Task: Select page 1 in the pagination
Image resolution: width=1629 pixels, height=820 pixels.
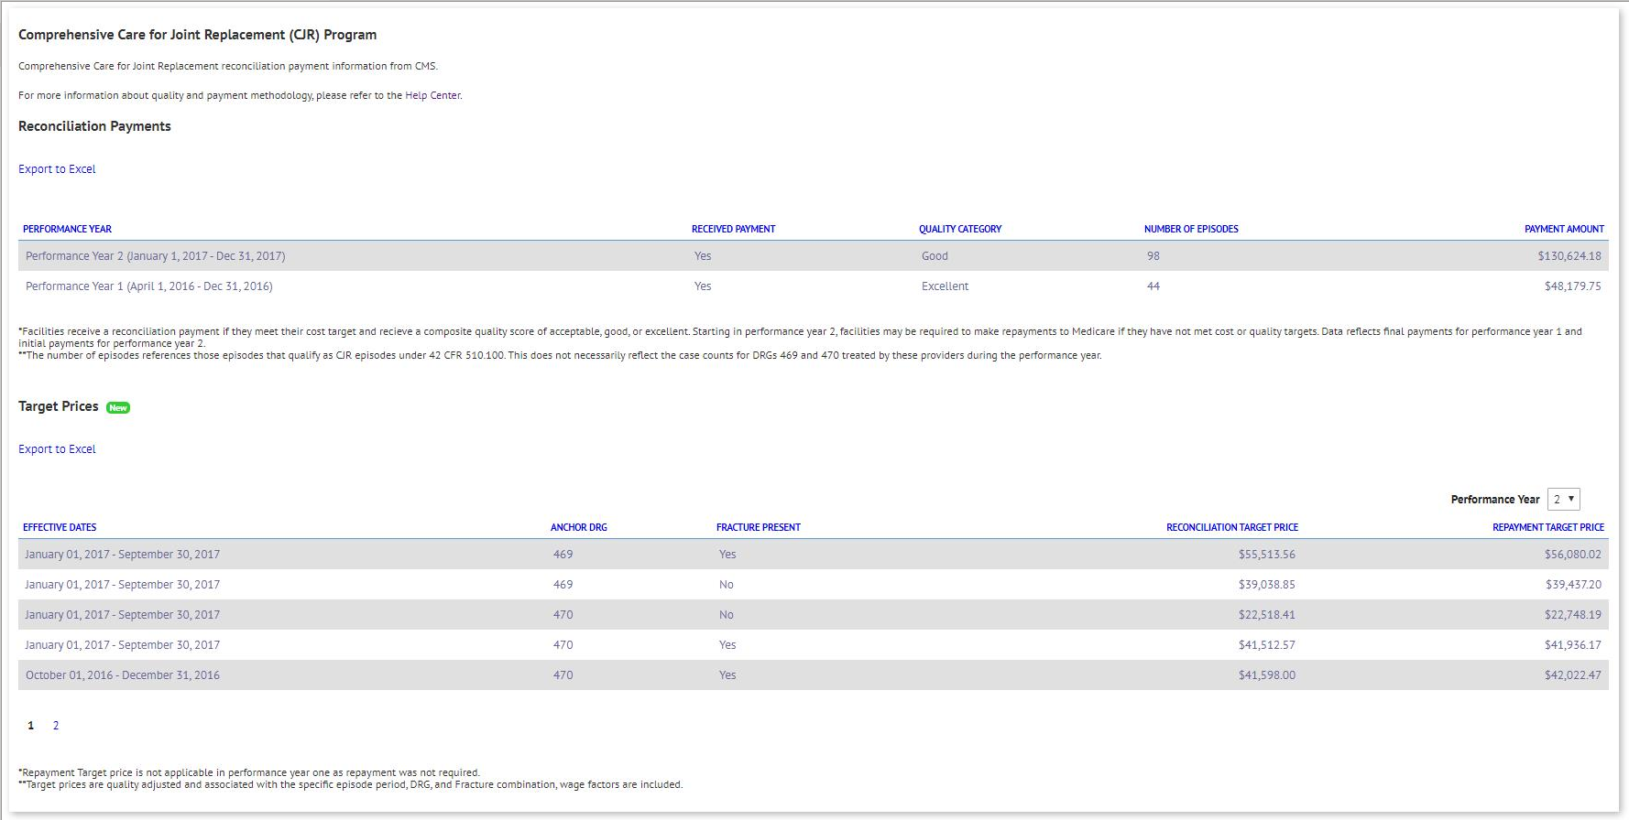Action: click(31, 726)
